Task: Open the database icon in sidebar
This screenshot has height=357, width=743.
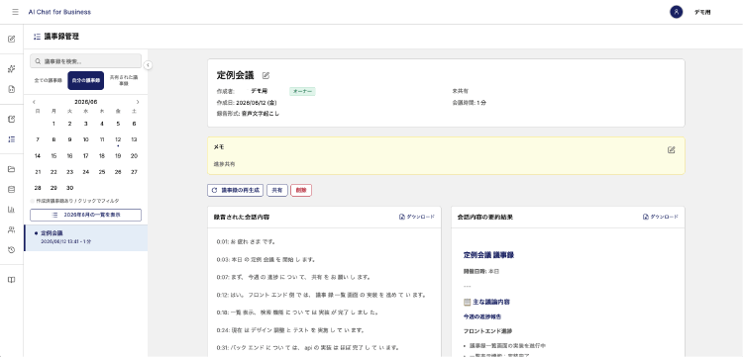Action: [x=11, y=190]
